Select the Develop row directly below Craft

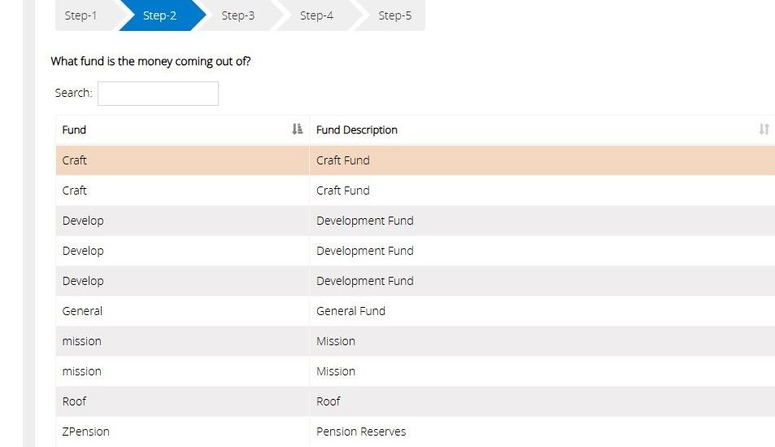[416, 221]
